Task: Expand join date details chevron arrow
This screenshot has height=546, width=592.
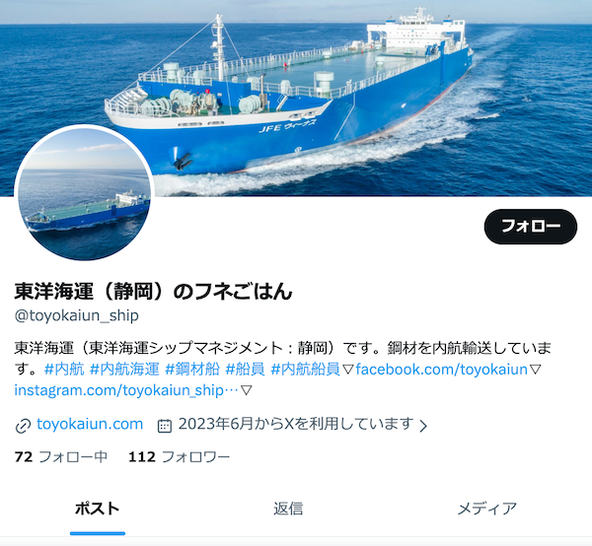Action: (423, 426)
